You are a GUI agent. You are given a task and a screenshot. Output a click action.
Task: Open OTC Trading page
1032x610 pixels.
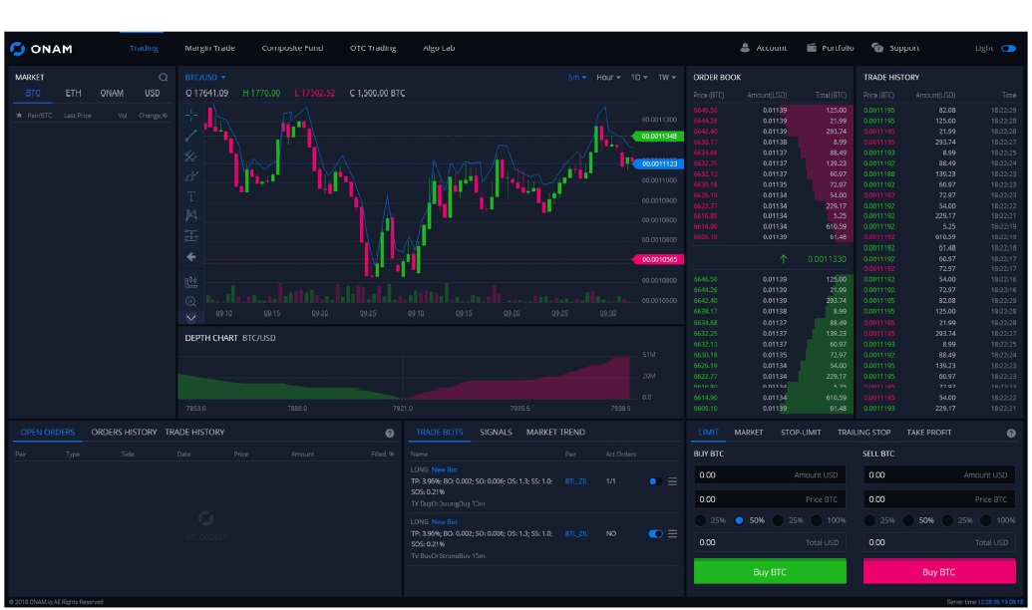point(373,48)
